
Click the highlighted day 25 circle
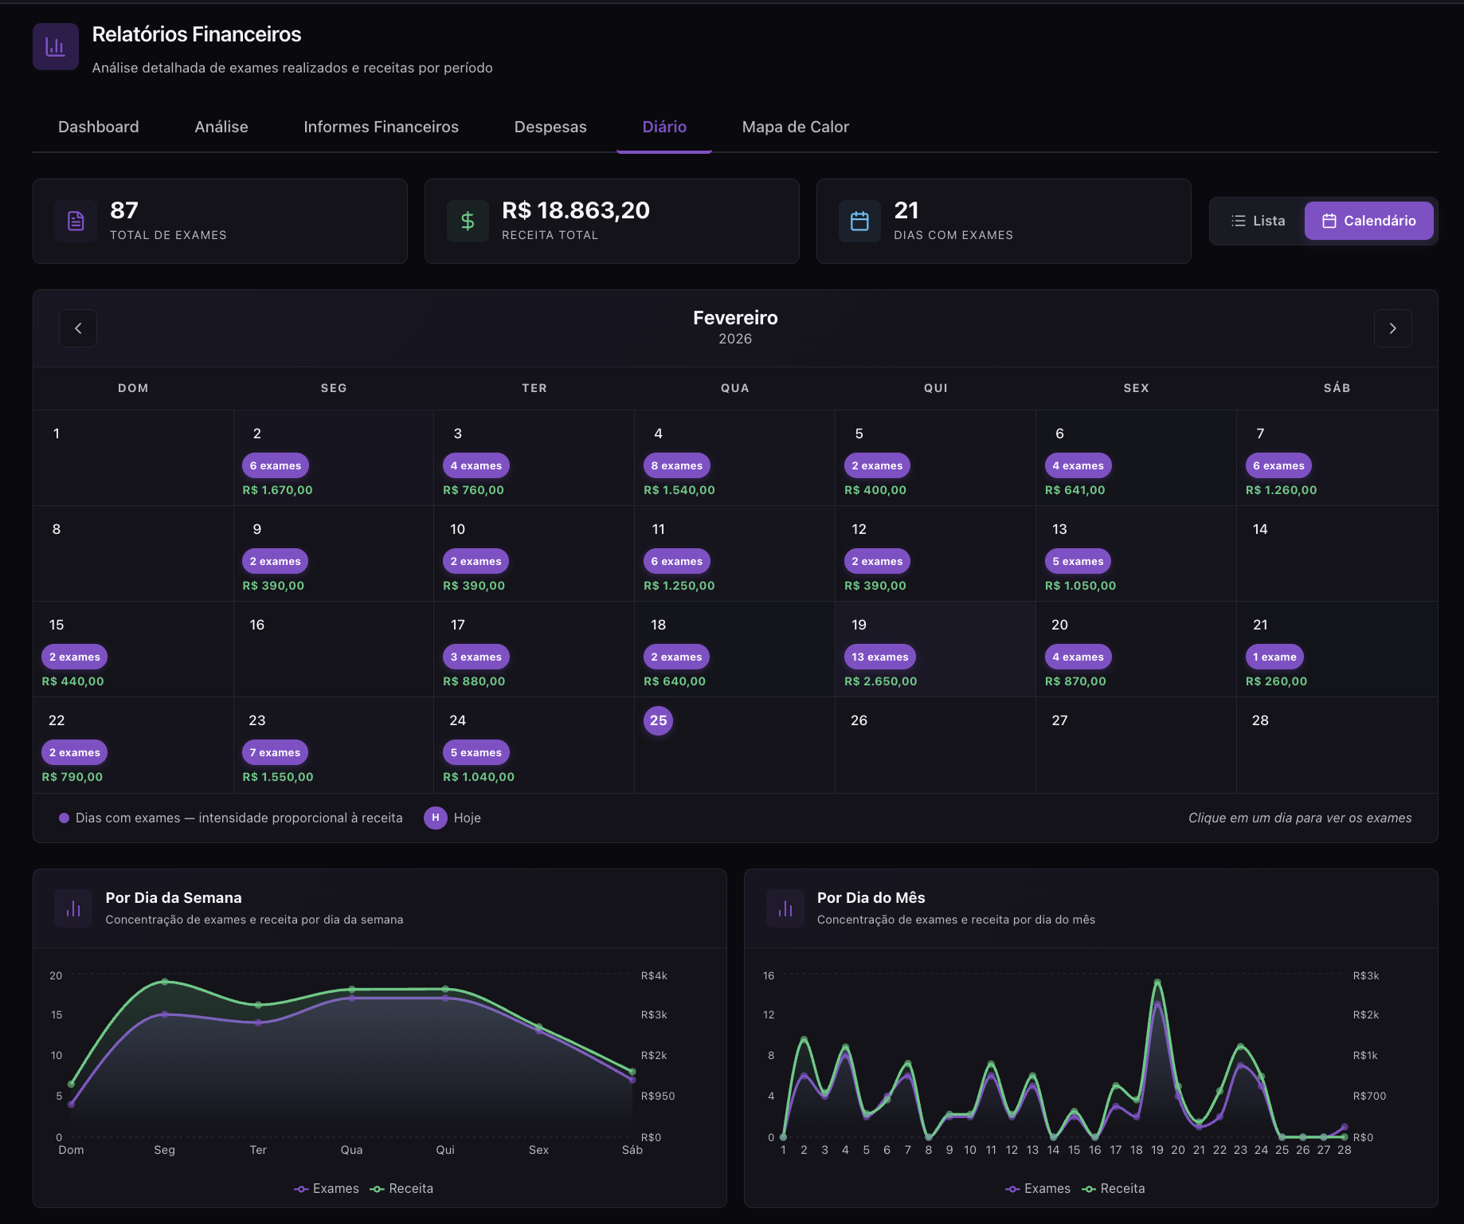click(x=658, y=720)
